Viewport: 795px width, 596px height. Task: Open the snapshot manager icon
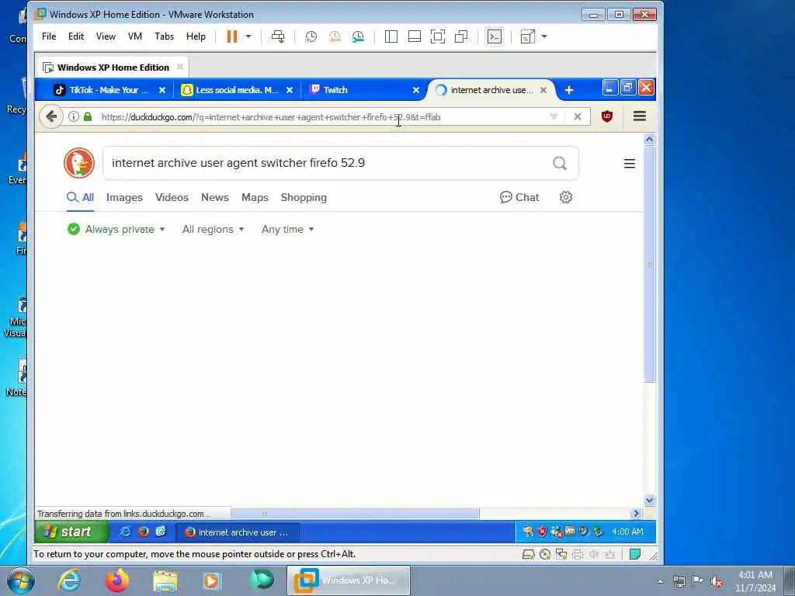click(358, 36)
